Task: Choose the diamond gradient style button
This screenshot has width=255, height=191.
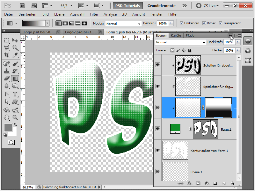Action: pyautogui.click(x=84, y=23)
